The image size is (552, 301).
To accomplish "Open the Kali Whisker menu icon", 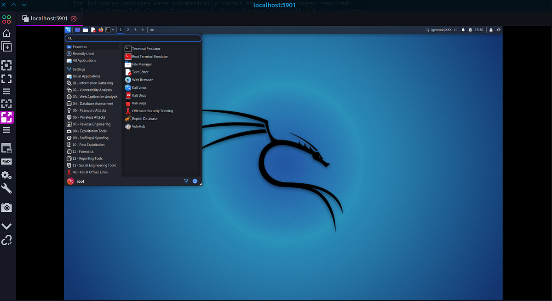I will pyautogui.click(x=68, y=29).
